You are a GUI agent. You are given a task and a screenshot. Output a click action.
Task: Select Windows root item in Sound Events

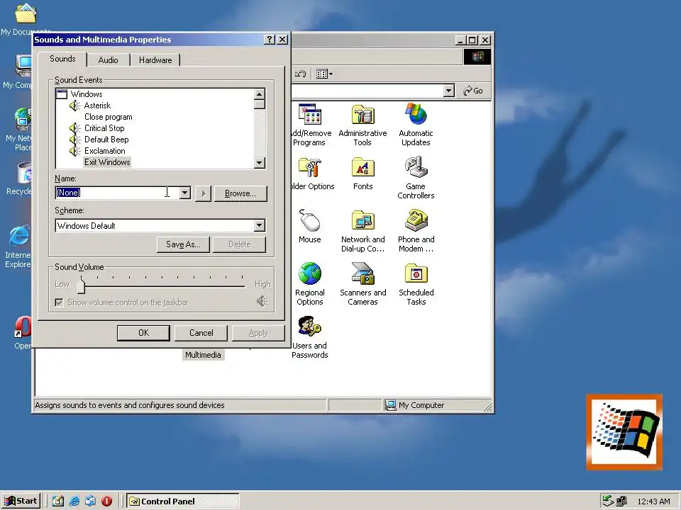pyautogui.click(x=87, y=94)
